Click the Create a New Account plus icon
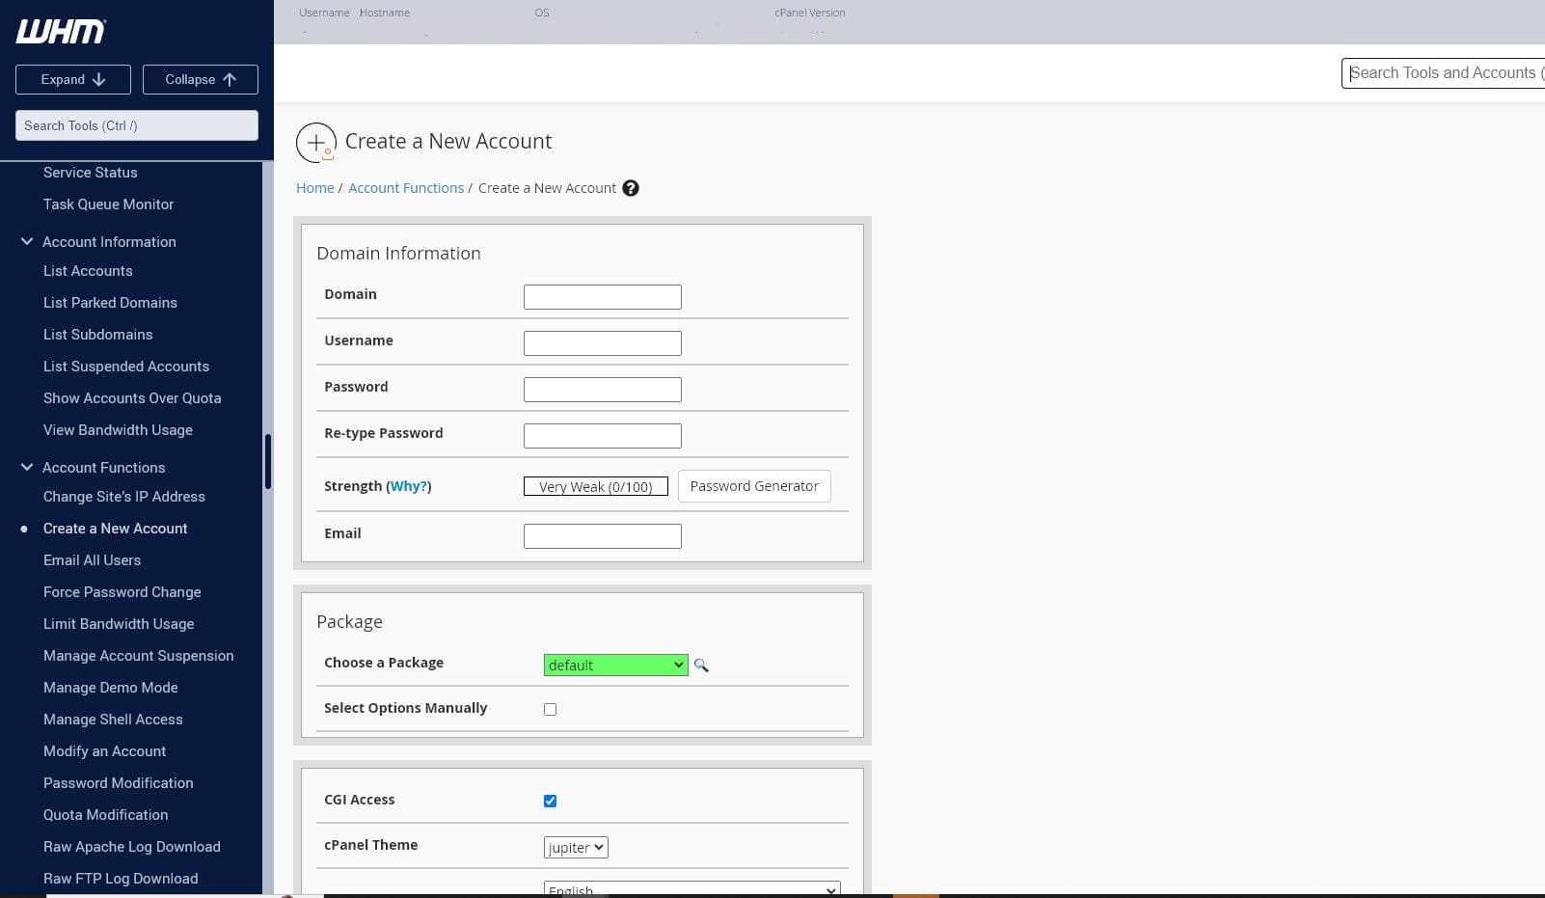 tap(316, 143)
